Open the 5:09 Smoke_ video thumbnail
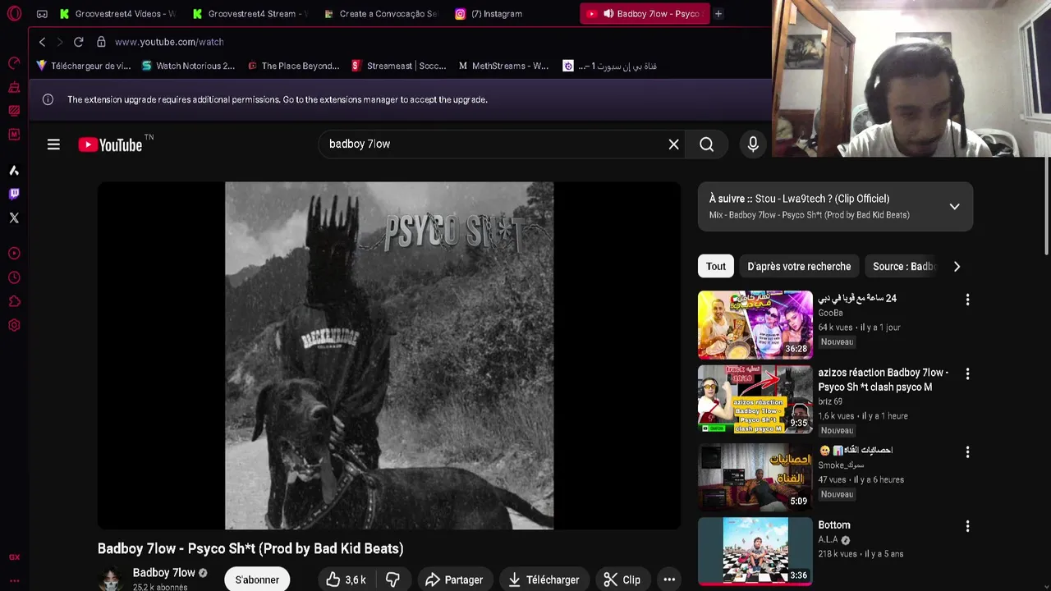 (x=755, y=477)
